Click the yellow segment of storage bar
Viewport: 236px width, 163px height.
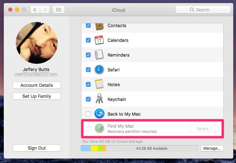94,148
